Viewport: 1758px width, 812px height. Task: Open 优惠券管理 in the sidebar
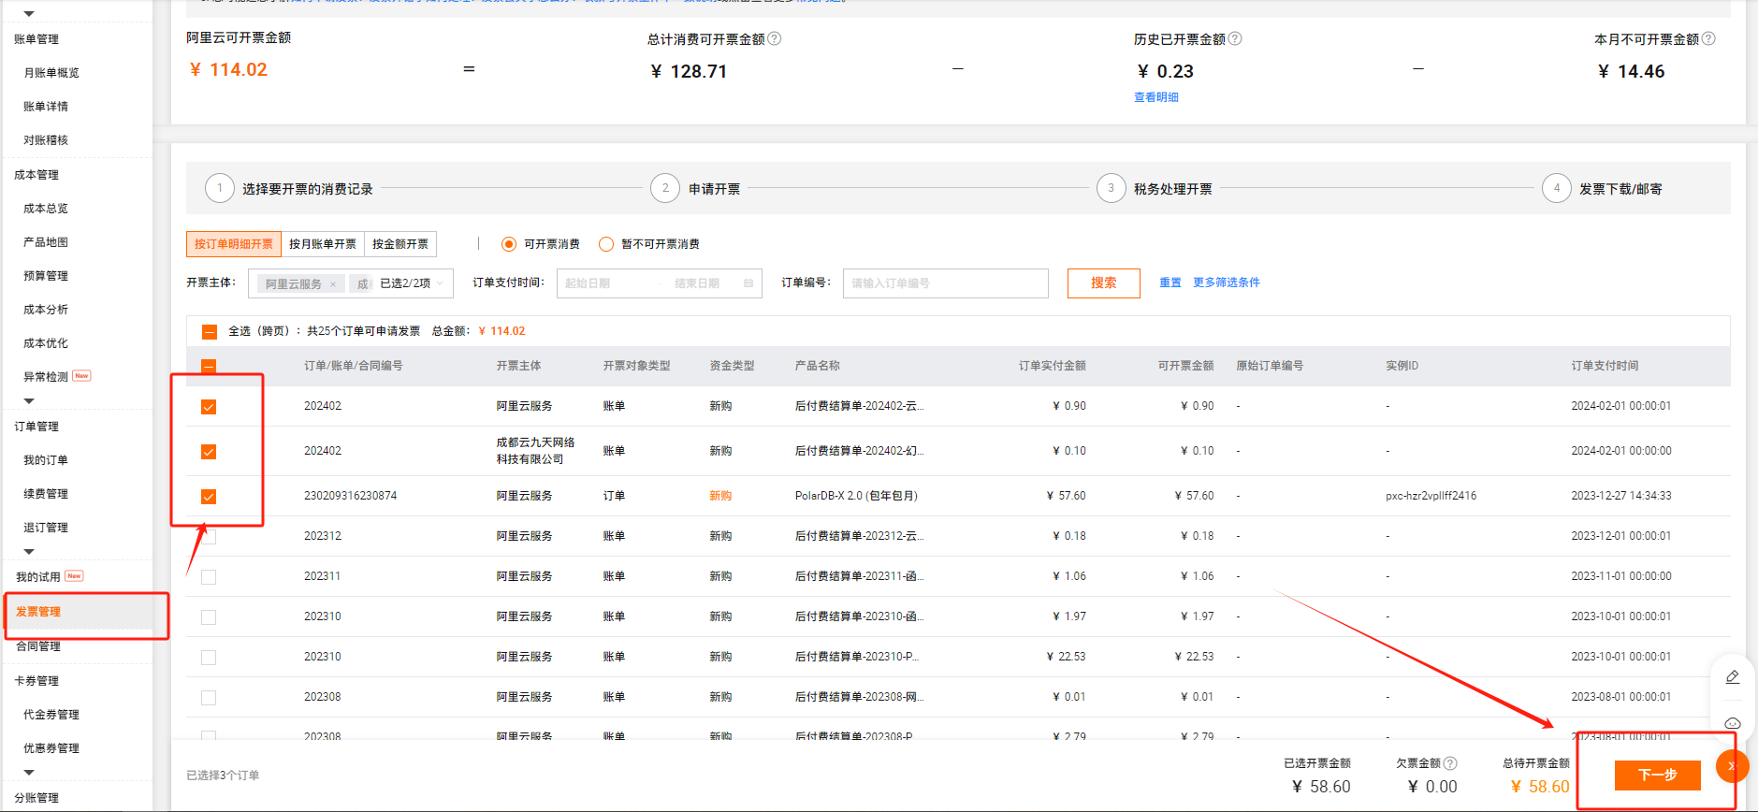[x=51, y=748]
